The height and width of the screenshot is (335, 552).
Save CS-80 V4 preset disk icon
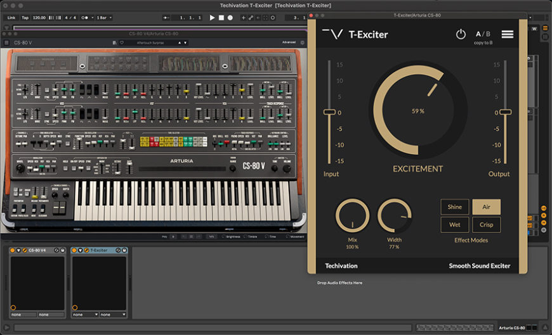point(63,250)
